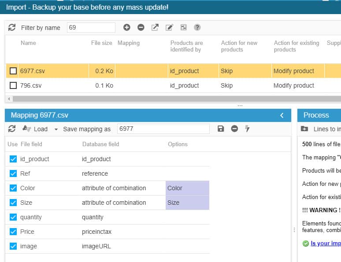Click the plus icon to add a file

127,27
